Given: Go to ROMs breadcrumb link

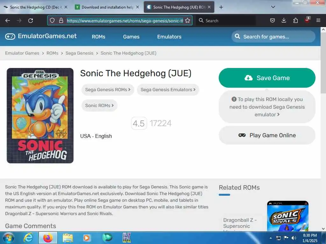Looking at the screenshot, I should 53,53.
